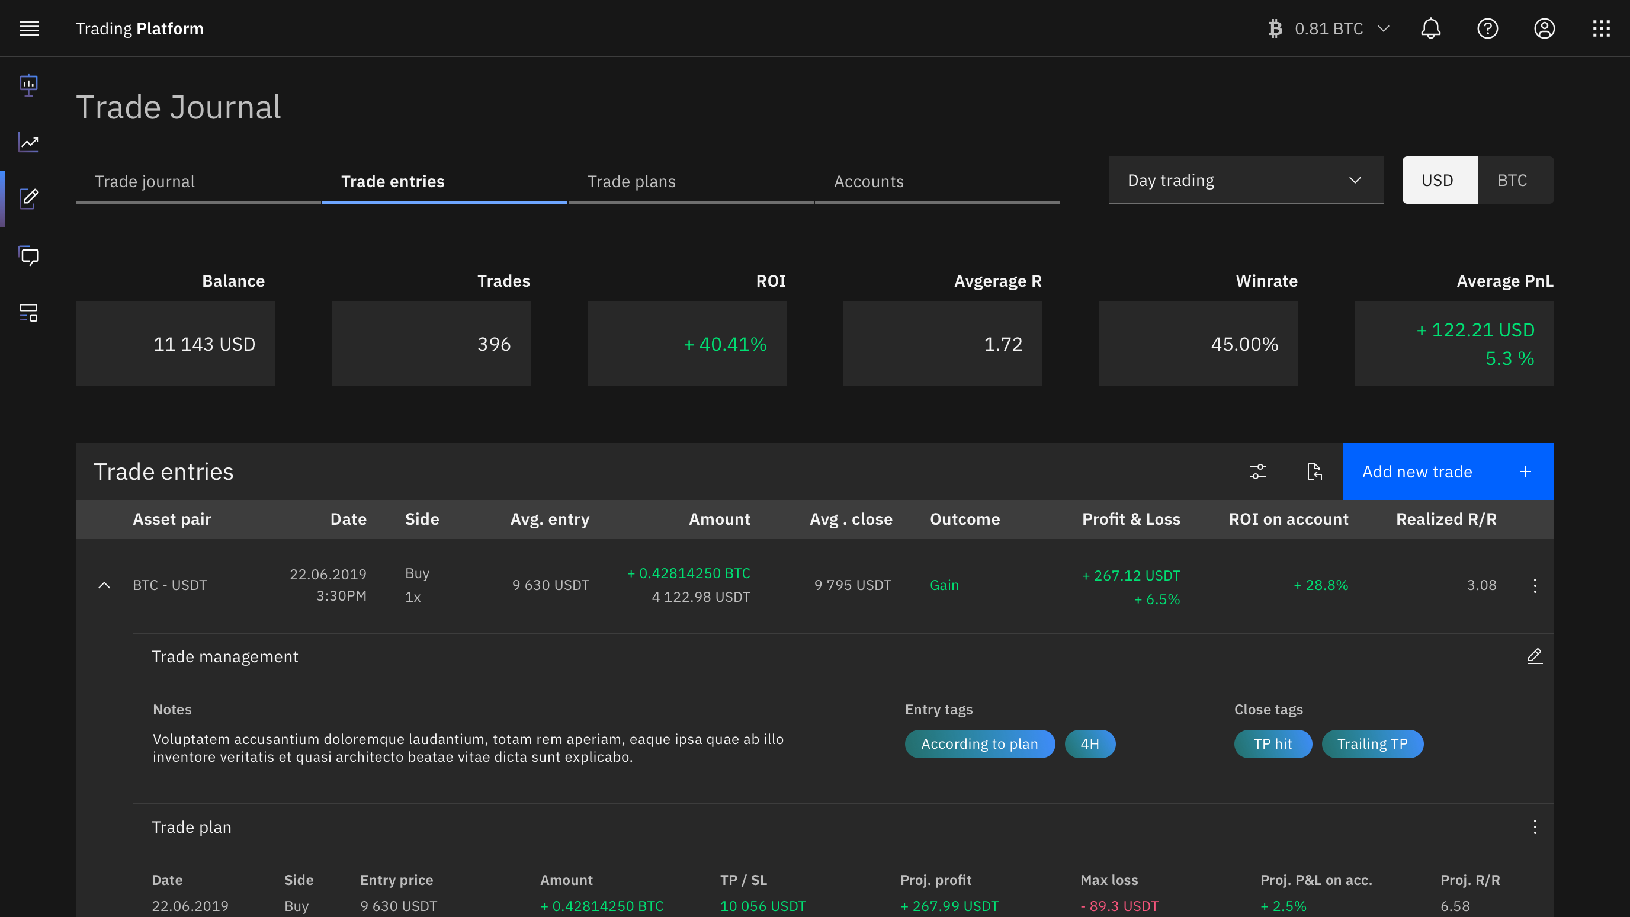
Task: Click the 11 143 USD balance card
Action: 175,344
